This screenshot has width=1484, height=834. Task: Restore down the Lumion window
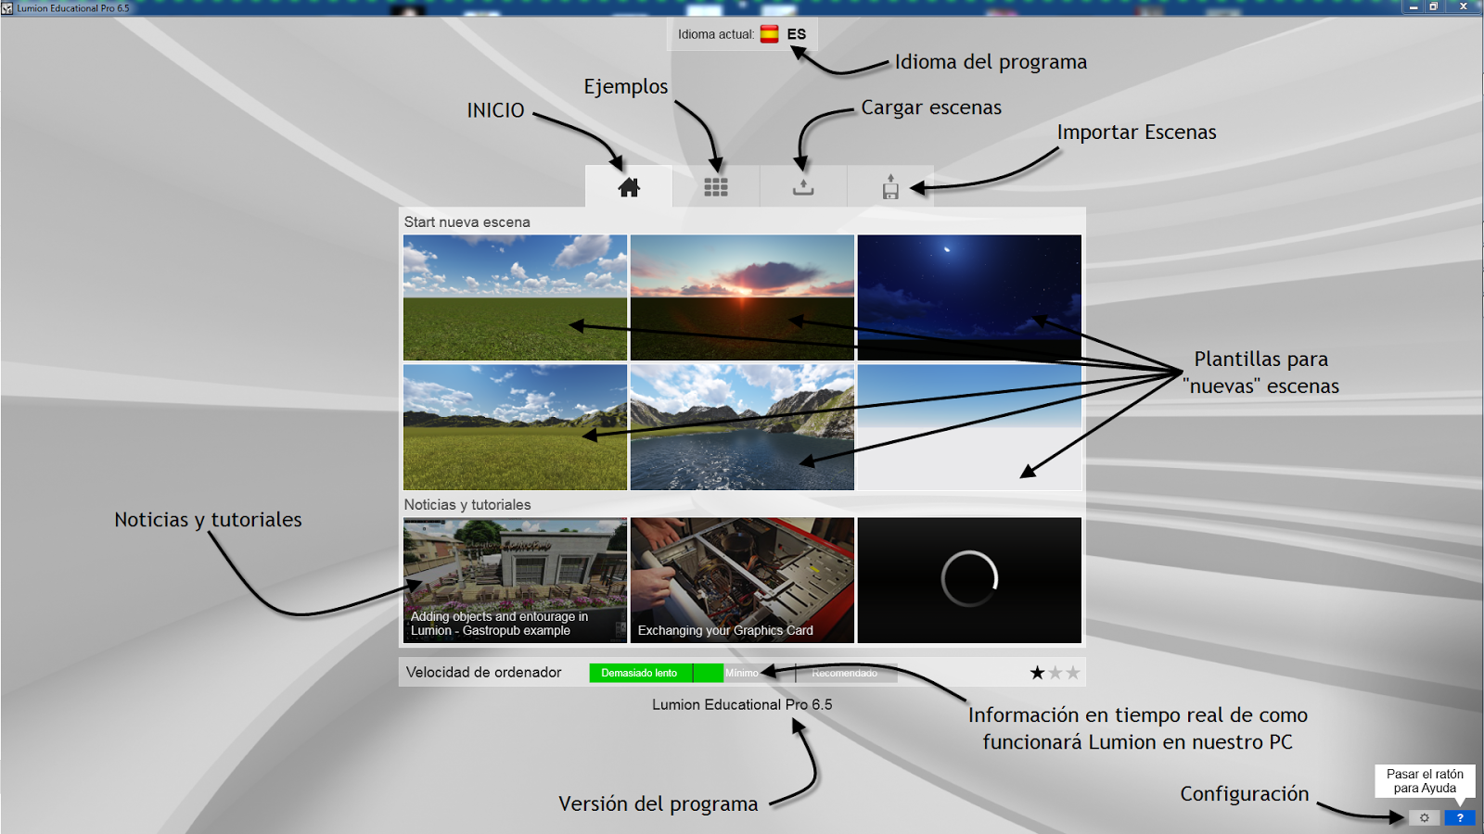1433,6
